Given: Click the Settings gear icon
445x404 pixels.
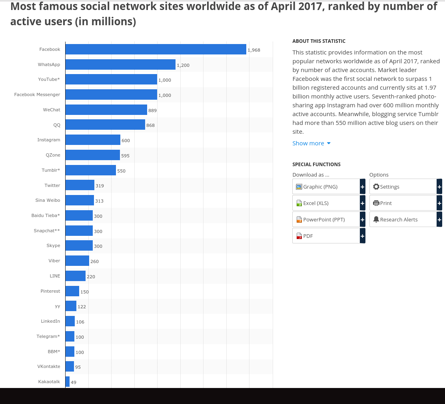Looking at the screenshot, I should 376,187.
